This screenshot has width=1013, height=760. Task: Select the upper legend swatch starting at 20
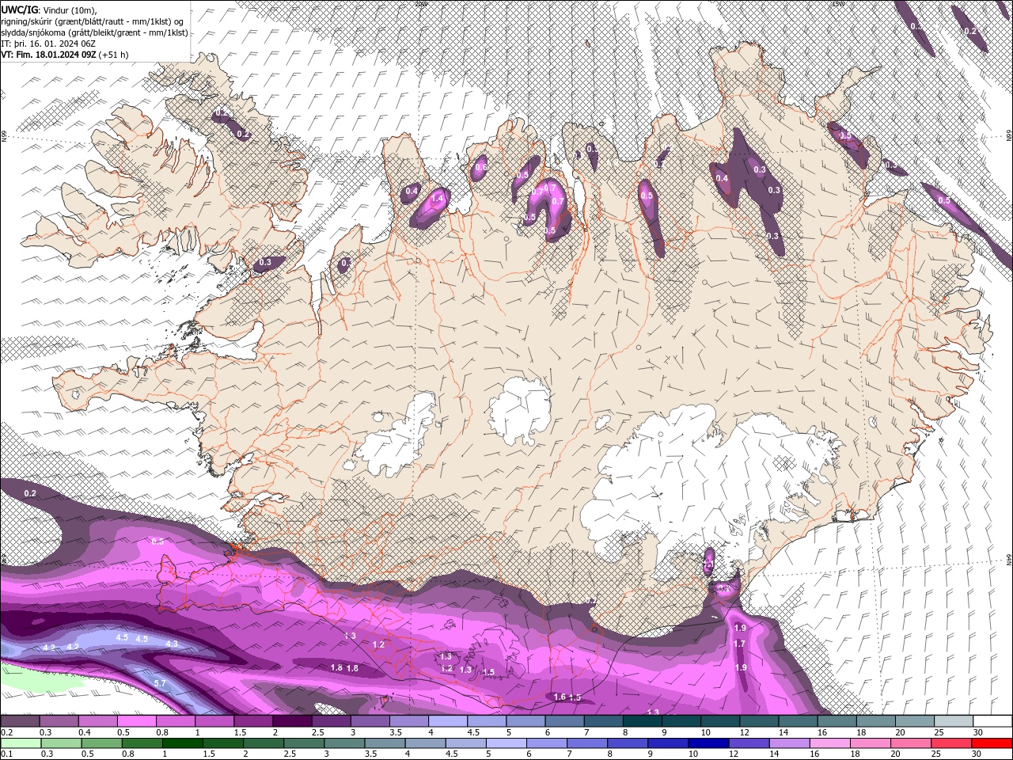click(916, 721)
